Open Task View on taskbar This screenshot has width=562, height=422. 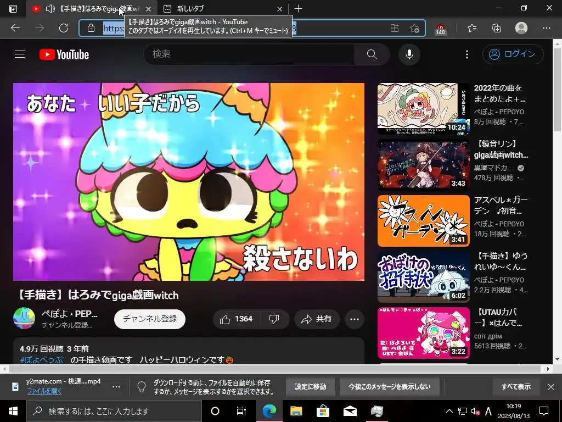pos(241,411)
